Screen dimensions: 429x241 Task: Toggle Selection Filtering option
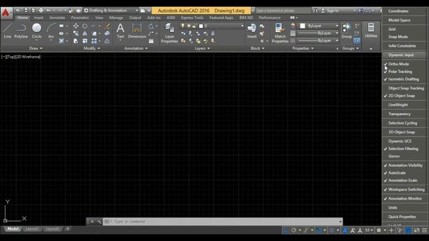404,149
